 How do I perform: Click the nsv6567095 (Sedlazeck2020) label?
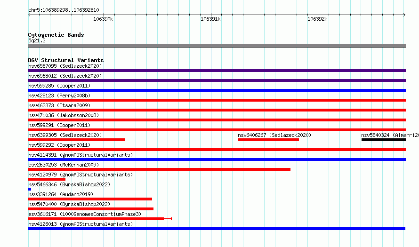click(x=65, y=66)
